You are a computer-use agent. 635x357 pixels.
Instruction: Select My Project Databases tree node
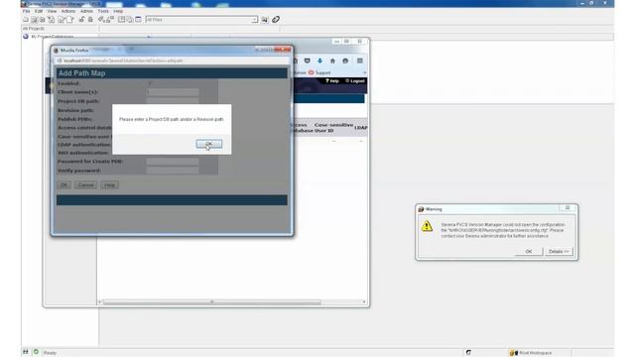click(53, 37)
